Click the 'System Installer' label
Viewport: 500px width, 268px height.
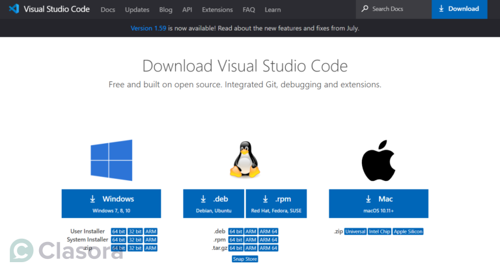(x=87, y=239)
